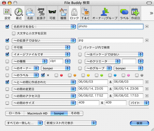Select the yellow label color

point(83,75)
